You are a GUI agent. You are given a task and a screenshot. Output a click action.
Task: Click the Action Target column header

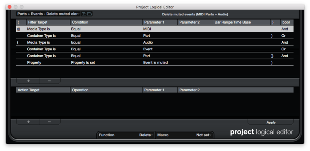pyautogui.click(x=43, y=90)
